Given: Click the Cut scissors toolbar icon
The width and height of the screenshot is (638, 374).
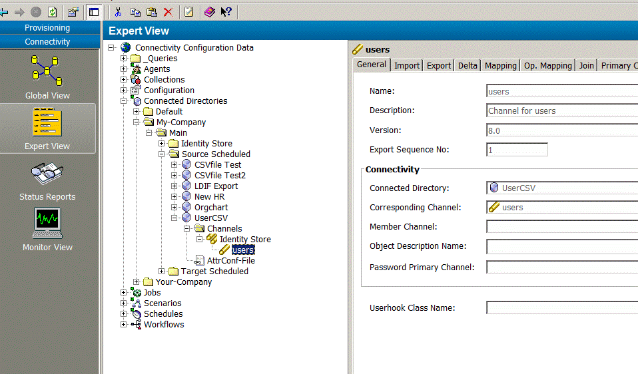Looking at the screenshot, I should click(x=118, y=12).
